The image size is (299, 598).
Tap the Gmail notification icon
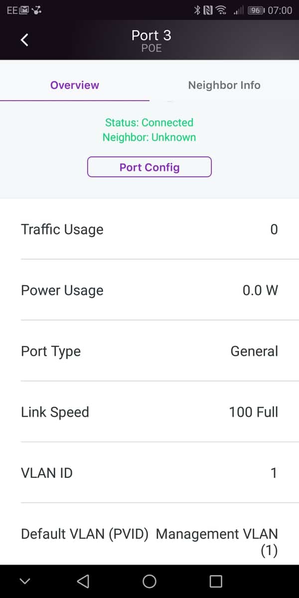coord(24,10)
